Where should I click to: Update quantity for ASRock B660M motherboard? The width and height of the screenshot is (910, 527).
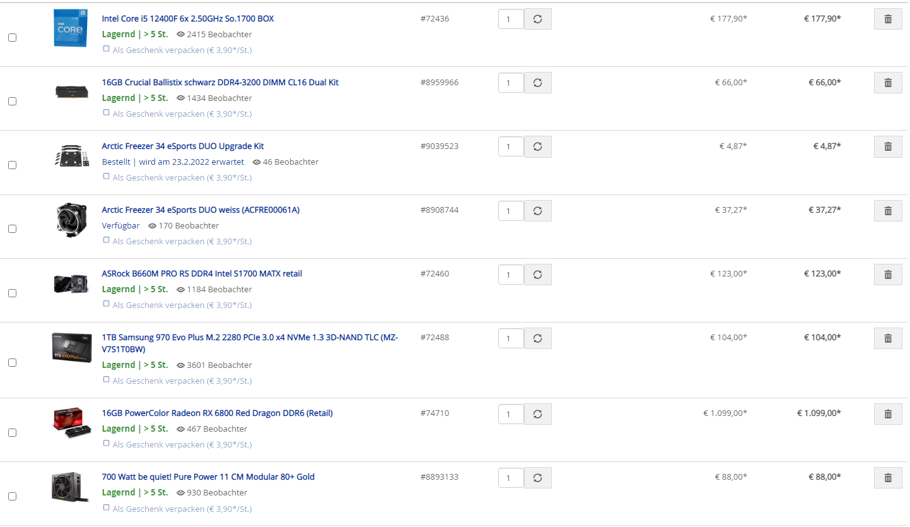point(538,274)
